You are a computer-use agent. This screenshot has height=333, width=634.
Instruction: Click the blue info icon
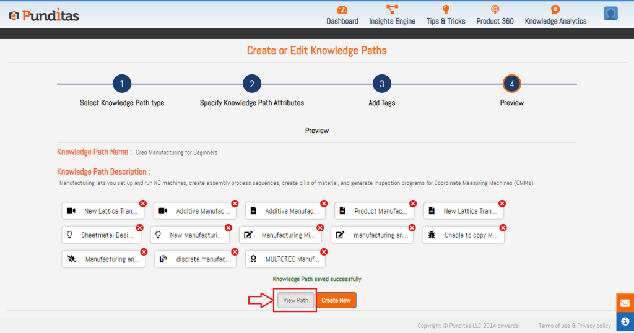point(625,322)
